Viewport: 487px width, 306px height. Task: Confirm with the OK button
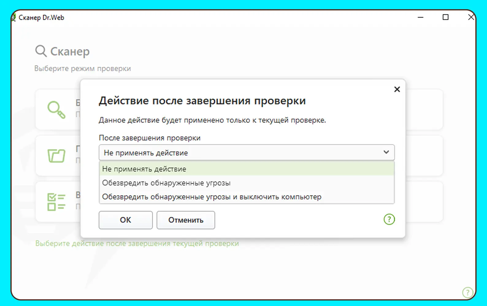(125, 220)
